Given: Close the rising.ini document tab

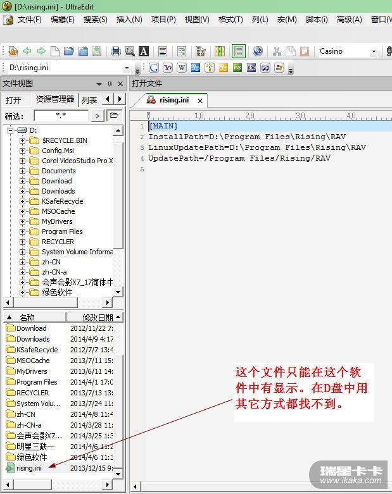Looking at the screenshot, I should click(200, 101).
